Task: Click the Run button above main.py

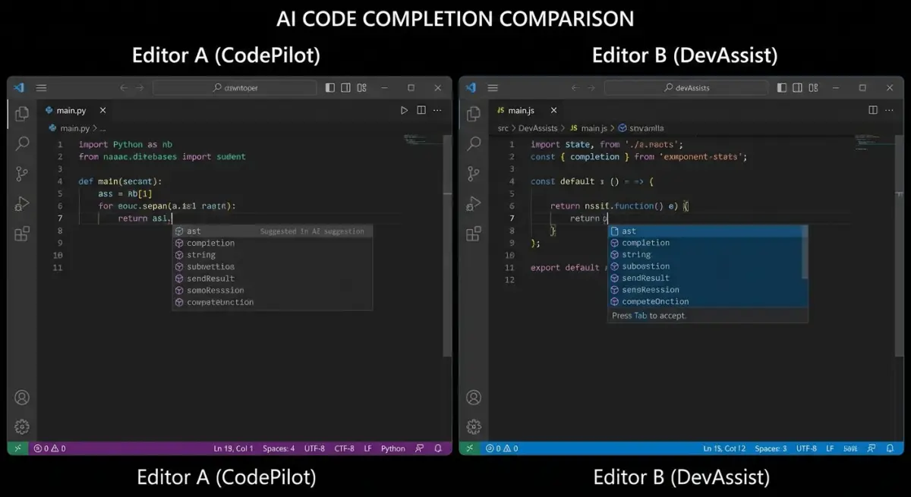Action: point(405,110)
